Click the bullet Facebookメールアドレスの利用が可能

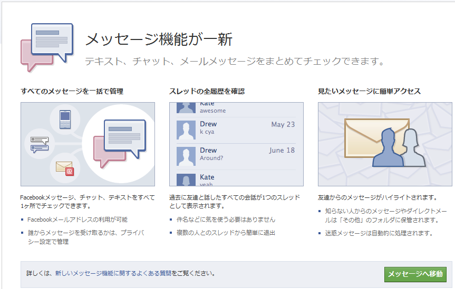pyautogui.click(x=77, y=220)
